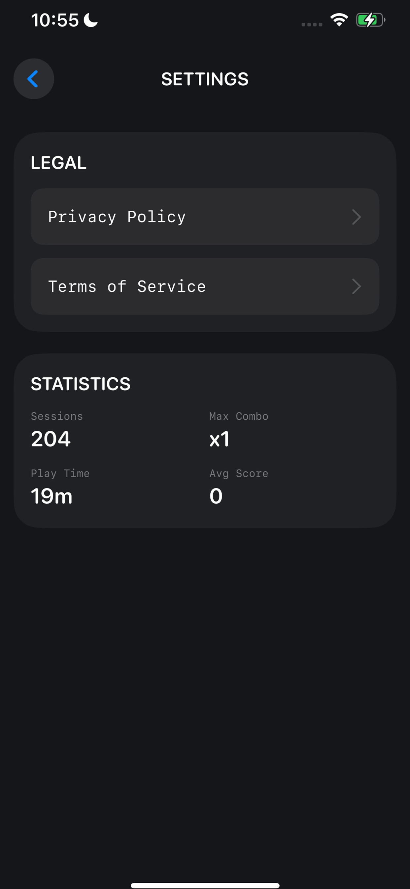The height and width of the screenshot is (889, 410).
Task: Tap the blue back arrow button
Action: coord(33,79)
